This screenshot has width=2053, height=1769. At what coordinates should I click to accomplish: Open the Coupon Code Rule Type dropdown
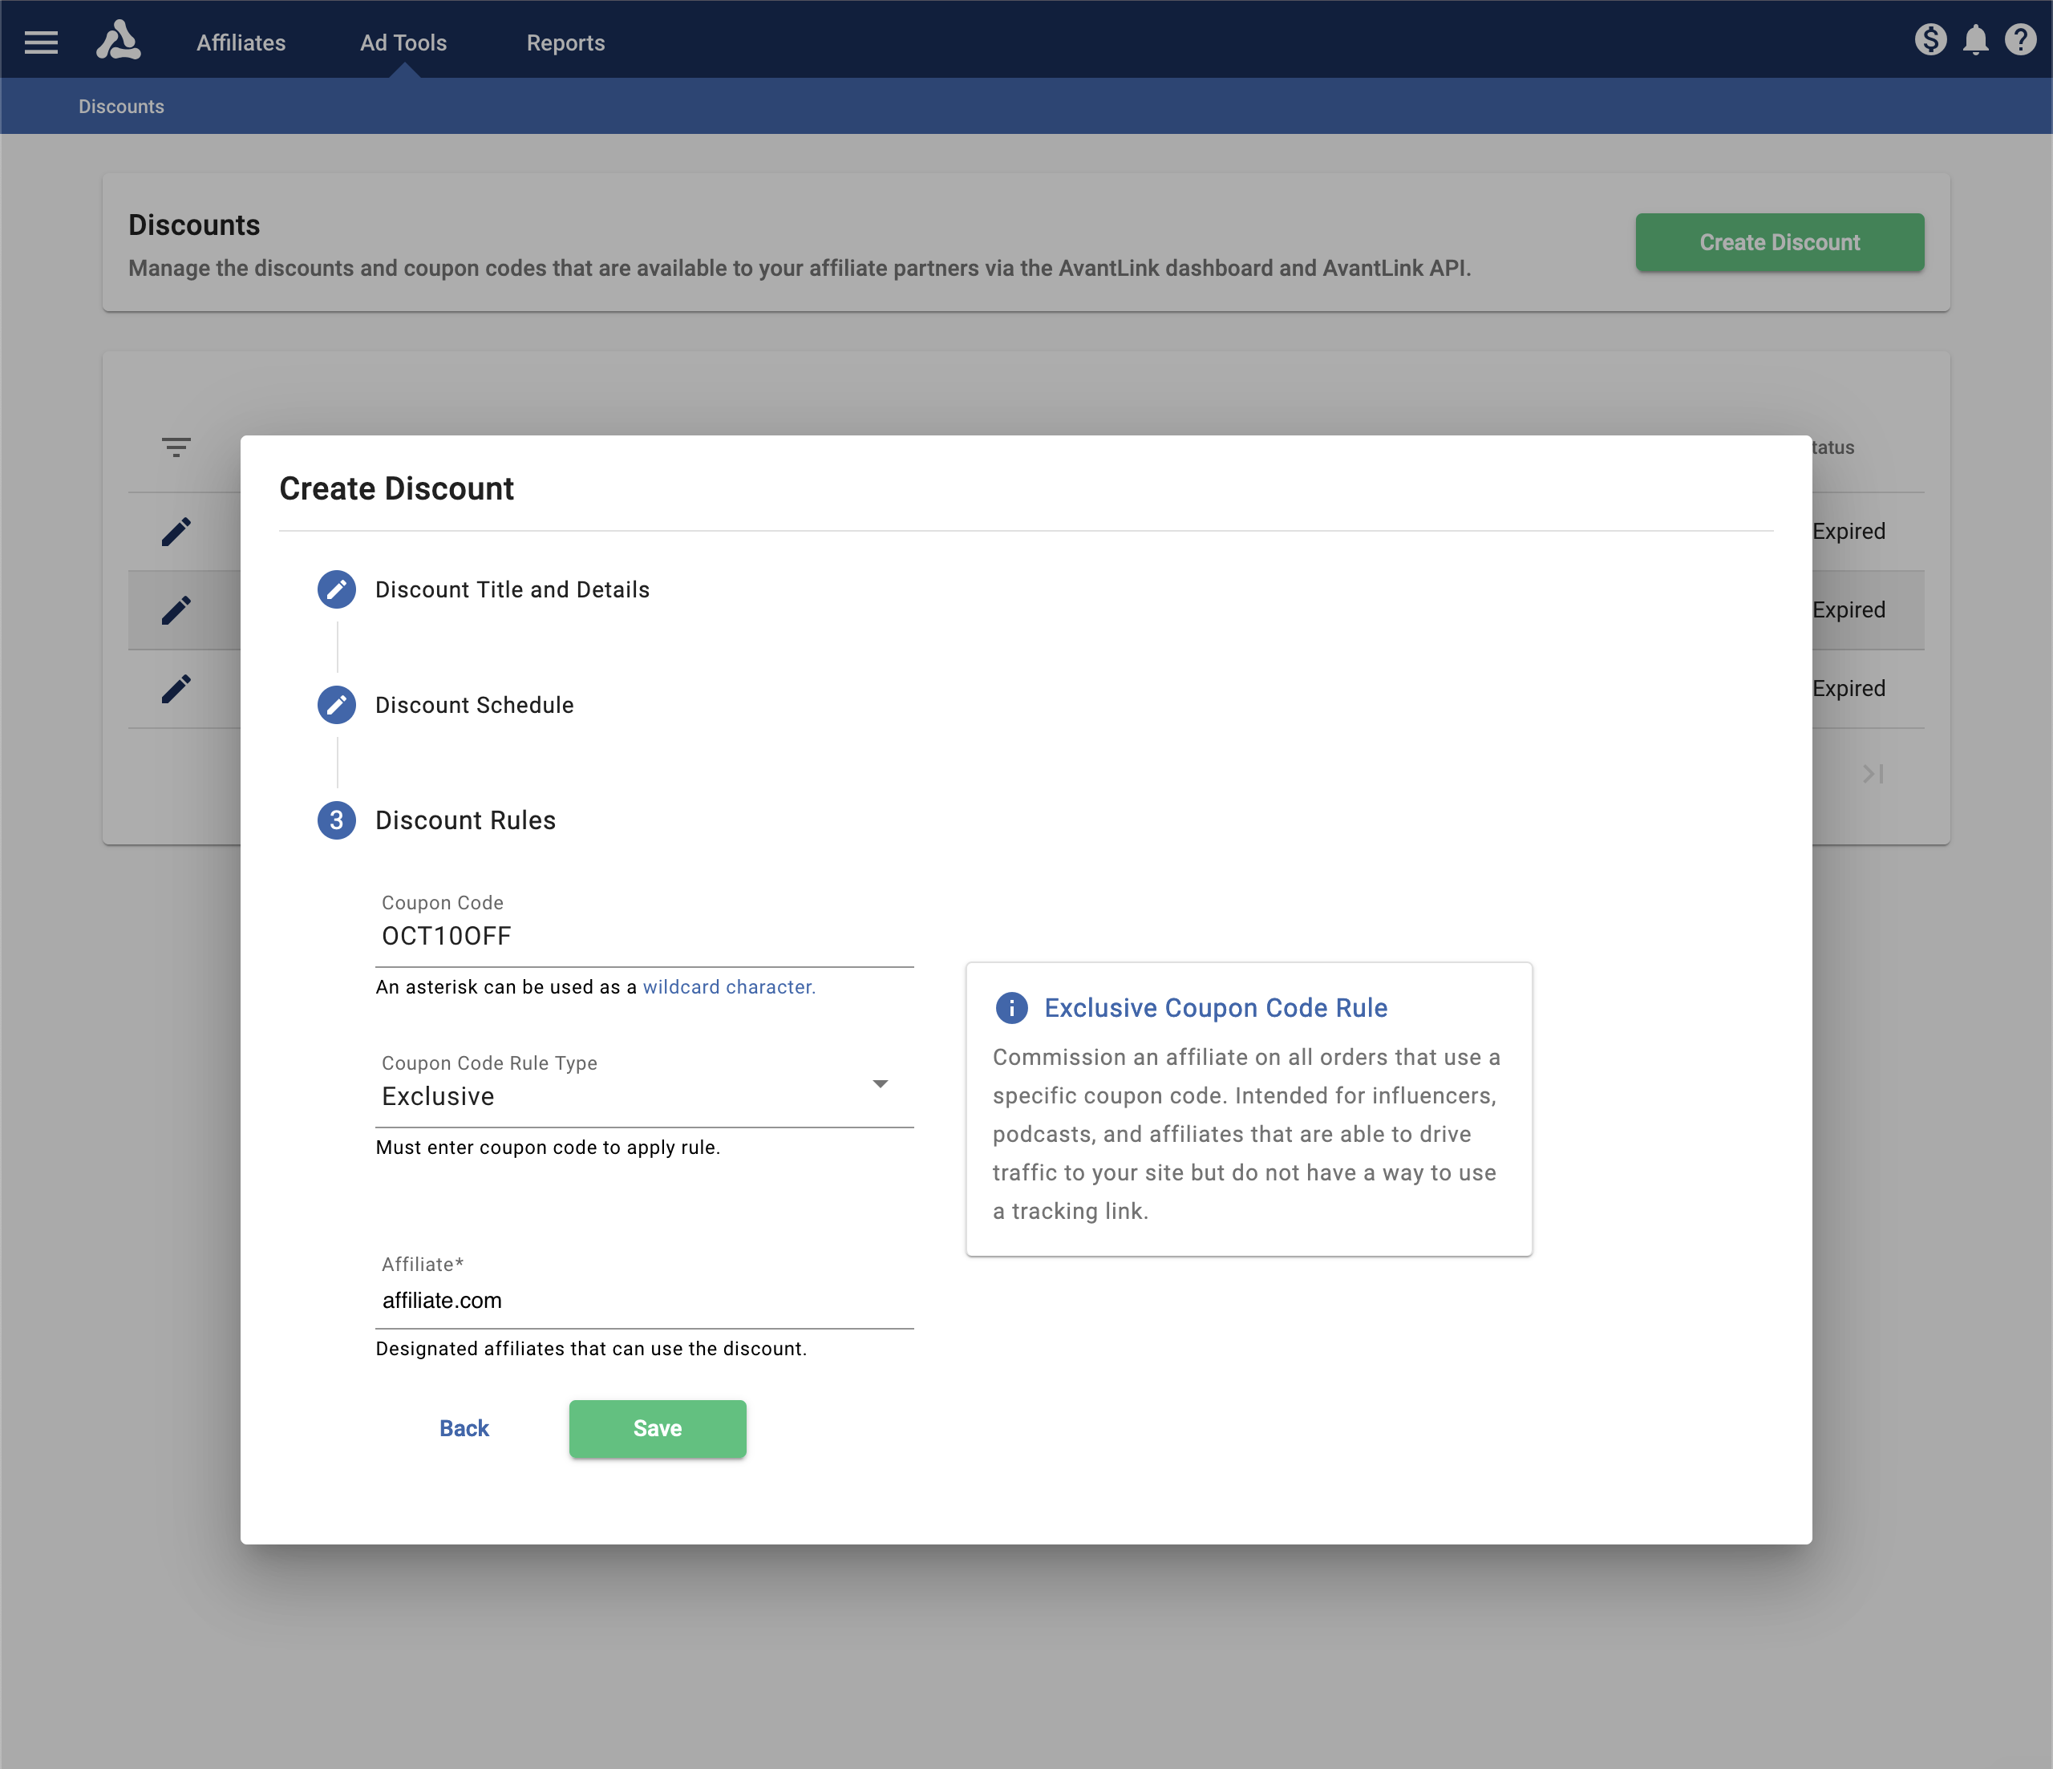click(880, 1084)
